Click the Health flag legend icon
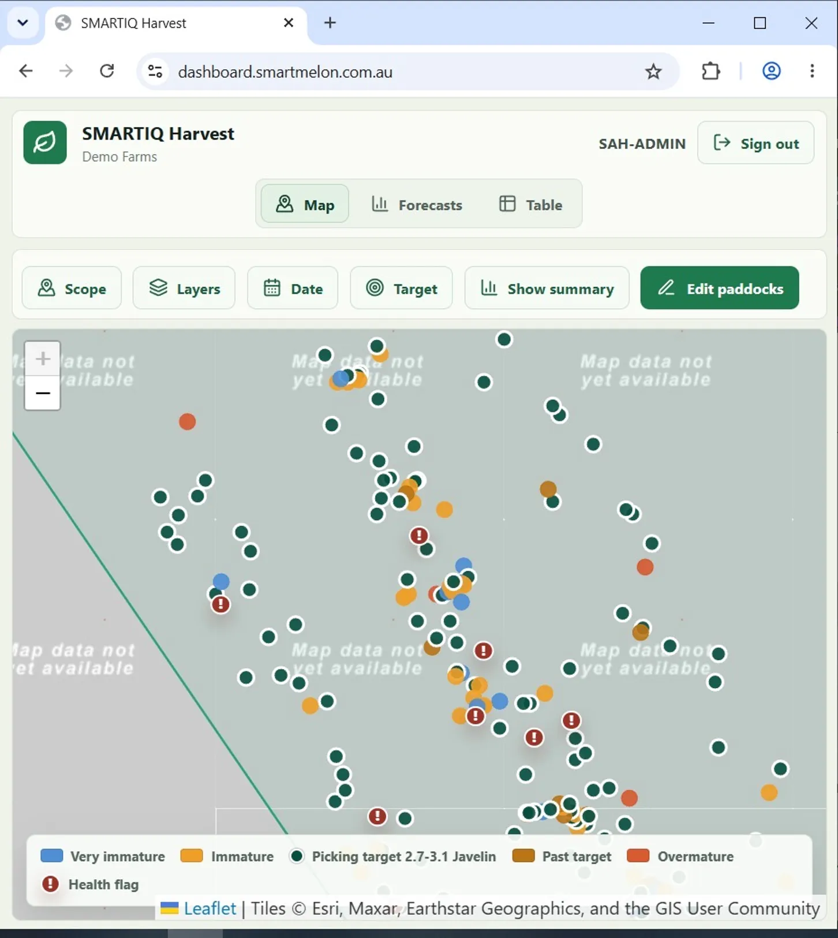Viewport: 838px width, 938px height. tap(51, 884)
